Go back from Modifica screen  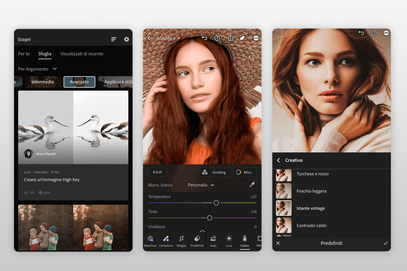pos(149,38)
